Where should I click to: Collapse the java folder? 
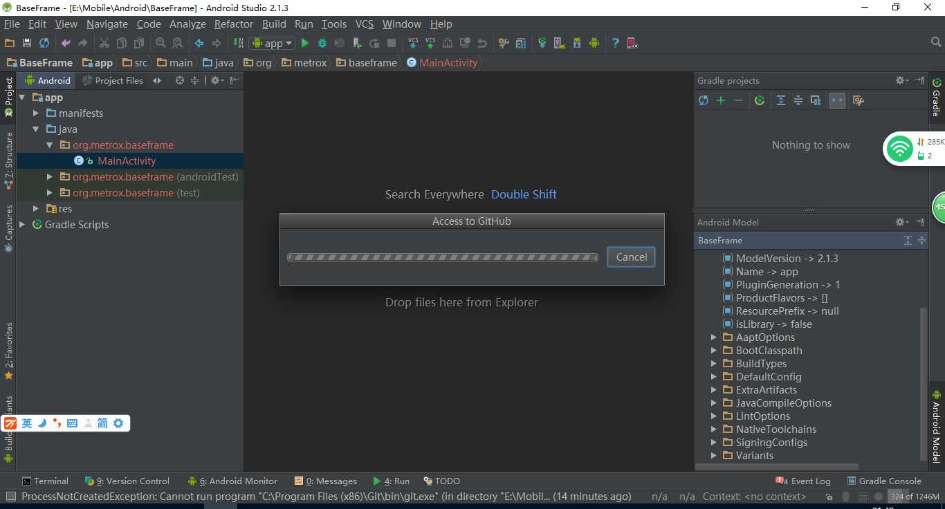pyautogui.click(x=36, y=129)
